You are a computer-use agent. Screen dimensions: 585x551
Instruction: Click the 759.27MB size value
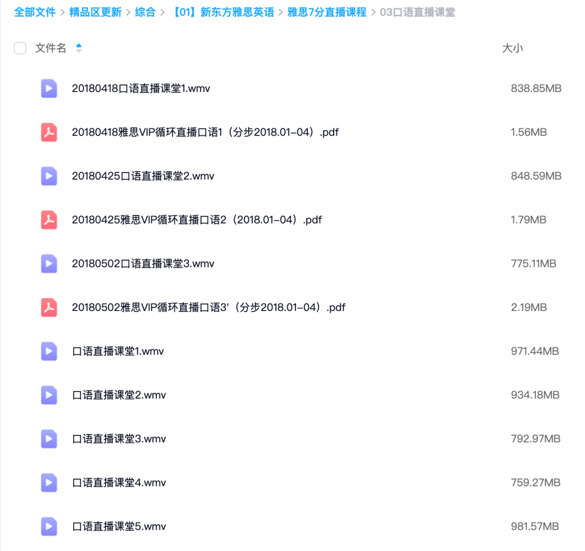[536, 482]
